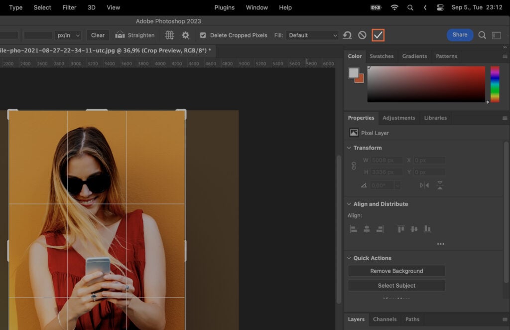This screenshot has height=330, width=510.
Task: Open the crop overlay grid options icon
Action: (169, 35)
